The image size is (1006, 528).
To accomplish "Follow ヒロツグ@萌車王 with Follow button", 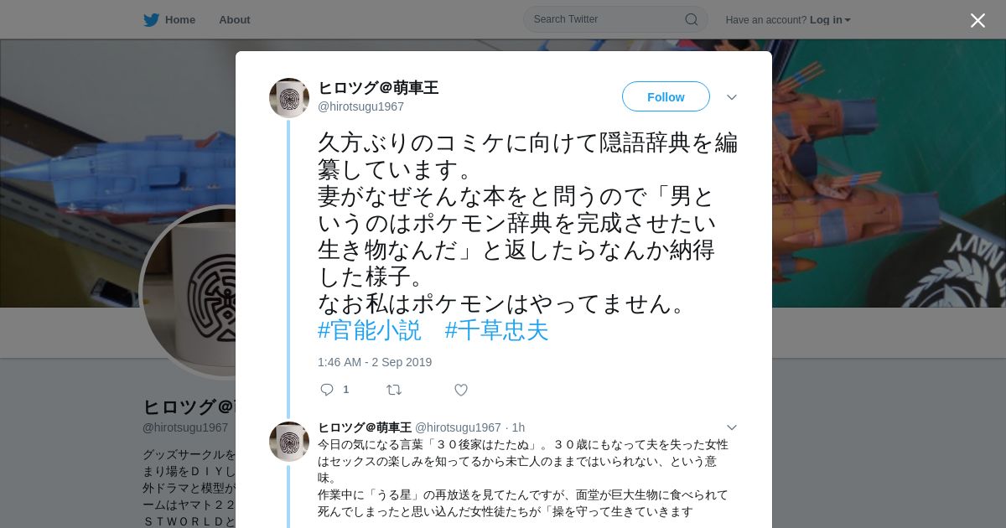I will 666,96.
